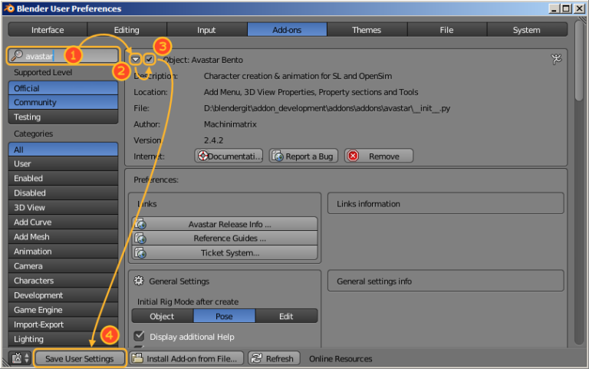The height and width of the screenshot is (369, 589).
Task: Collapse the Avastar Bento add-on details
Action: click(x=136, y=59)
